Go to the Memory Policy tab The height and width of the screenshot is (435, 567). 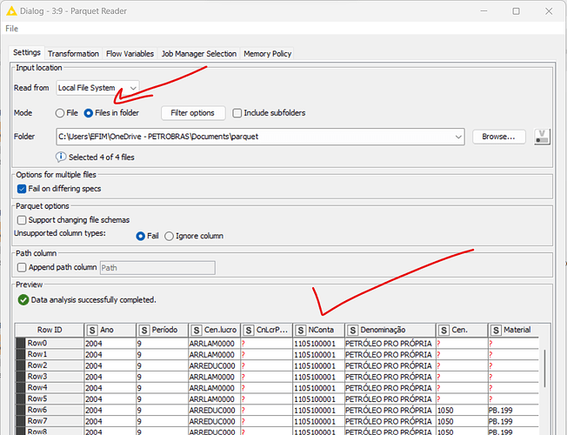click(x=267, y=54)
